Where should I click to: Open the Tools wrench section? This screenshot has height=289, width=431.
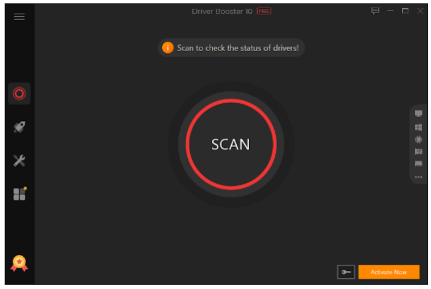[x=19, y=161]
